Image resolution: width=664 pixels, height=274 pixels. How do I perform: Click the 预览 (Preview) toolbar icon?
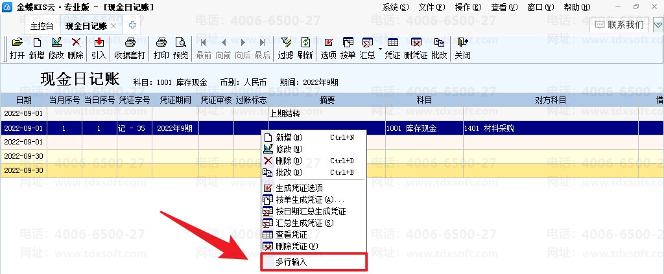(180, 48)
